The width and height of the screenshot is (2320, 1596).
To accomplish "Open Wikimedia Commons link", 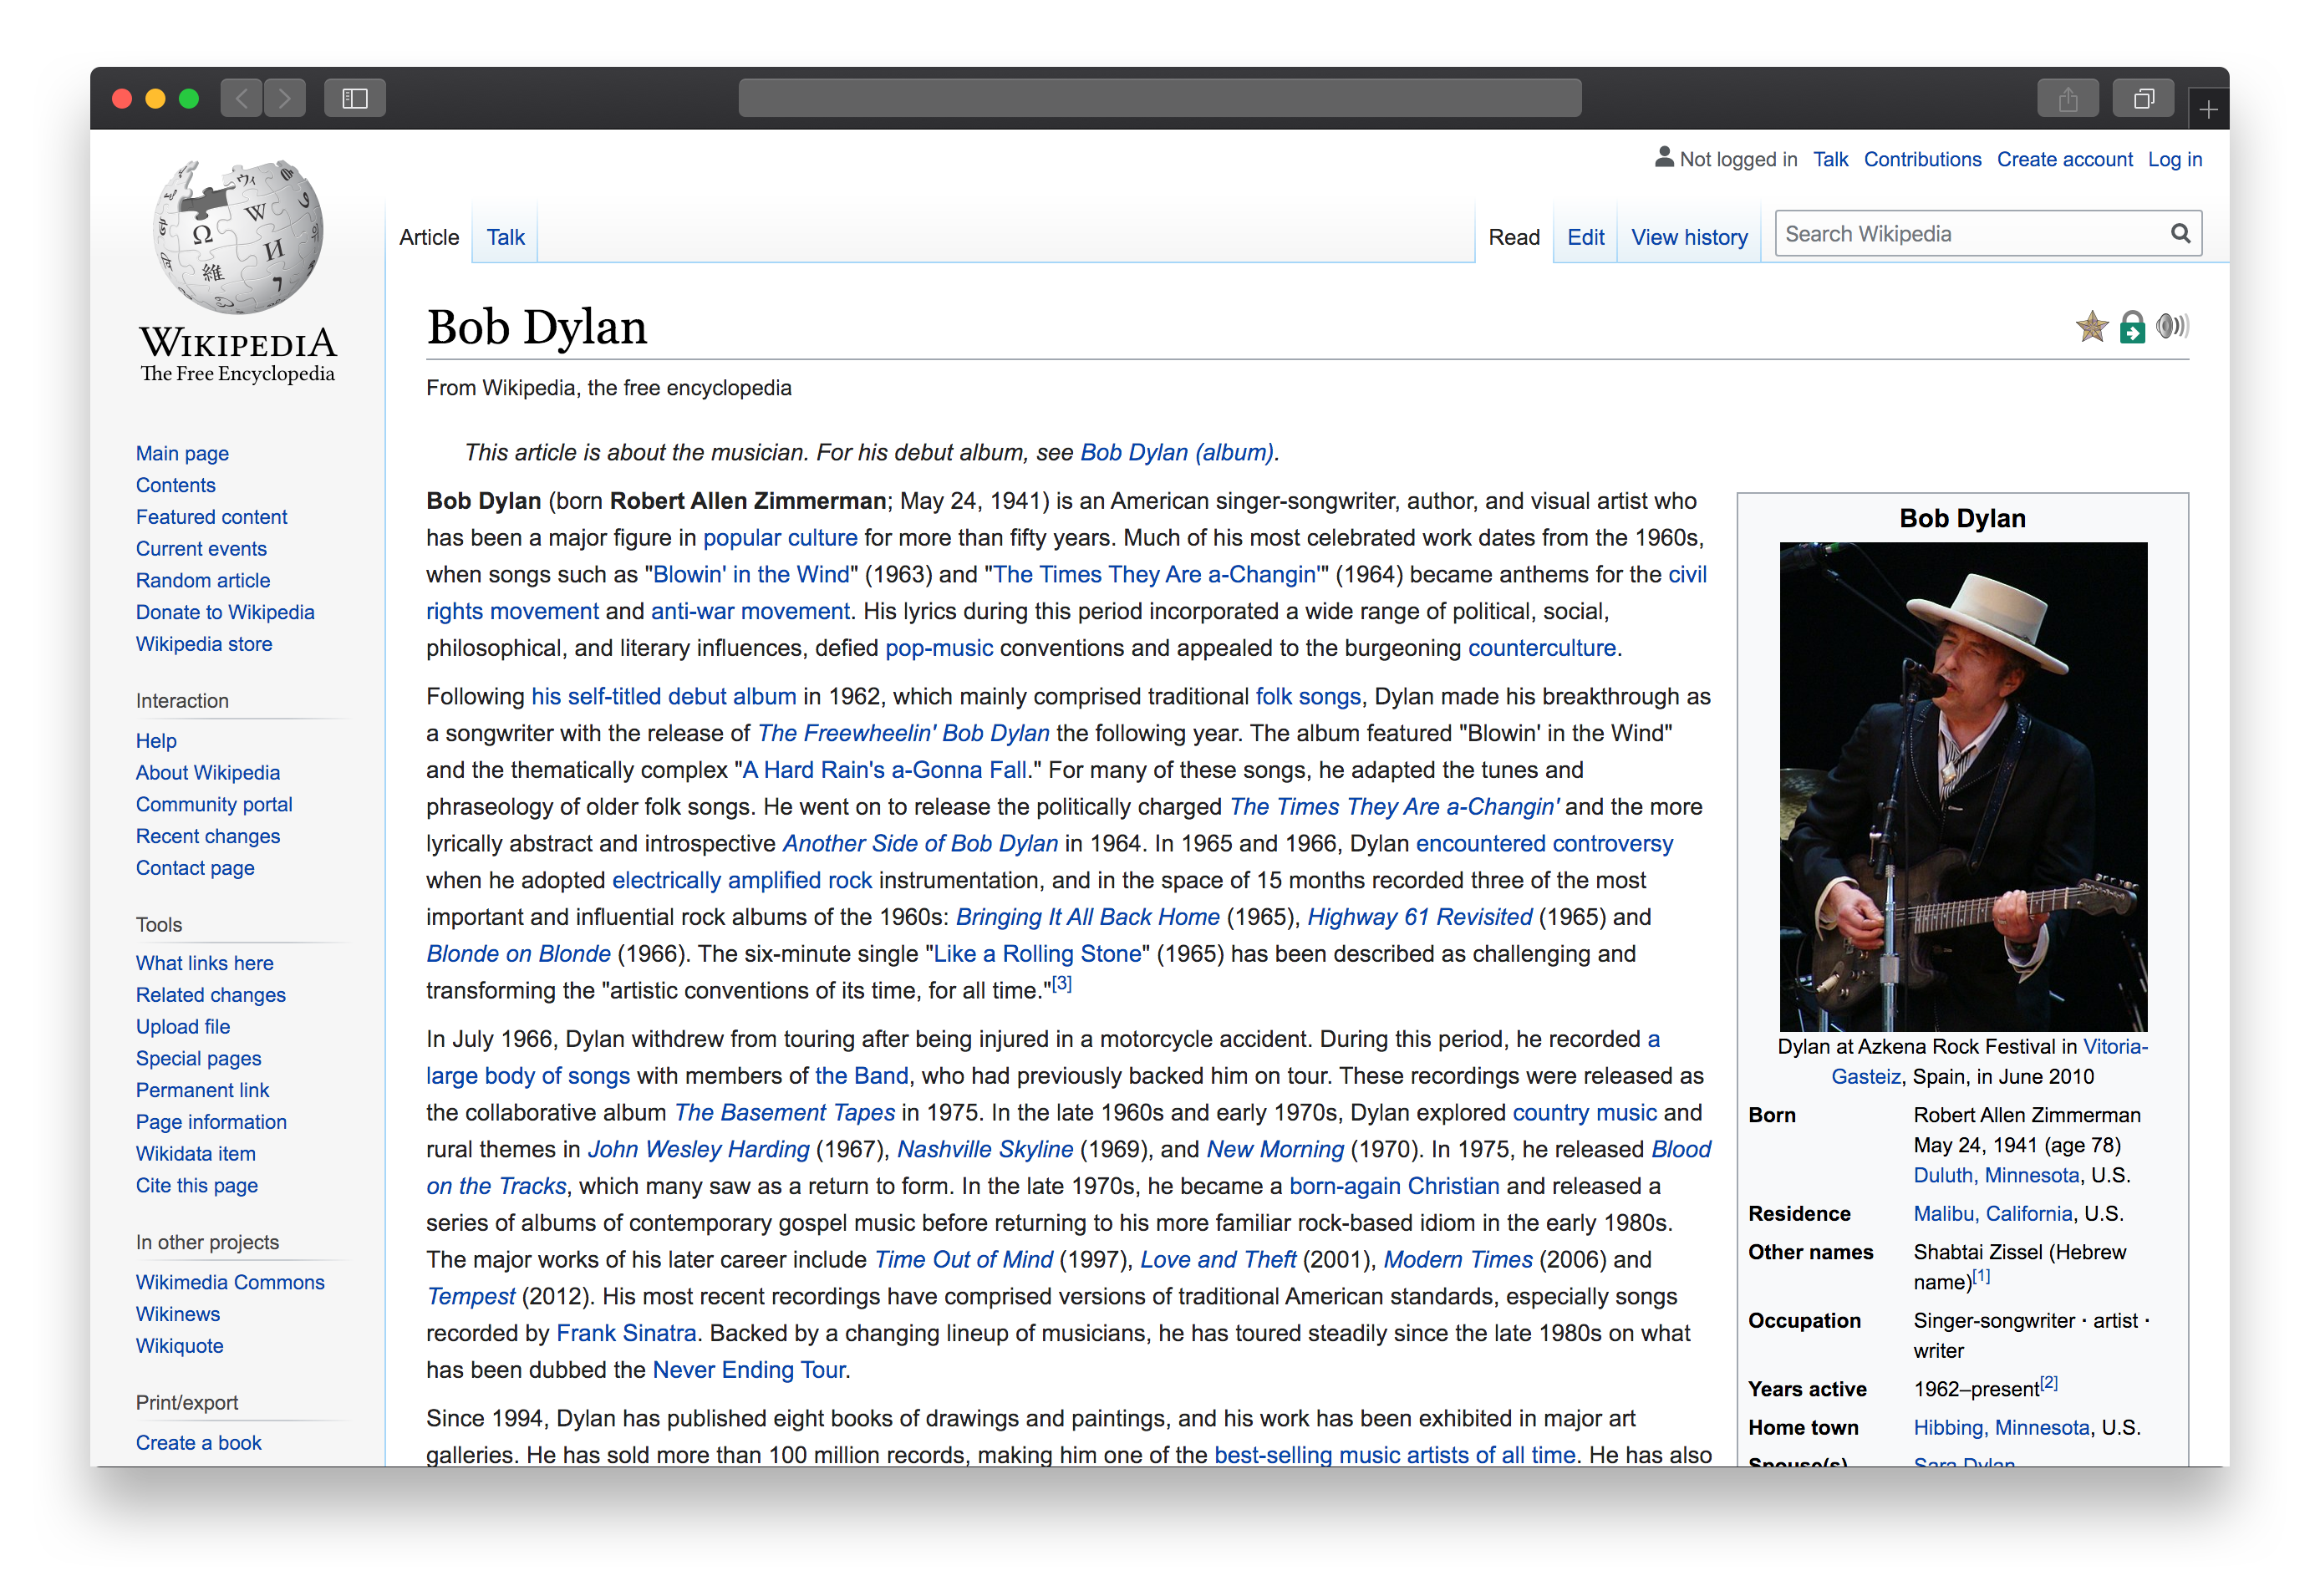I will 230,1282.
